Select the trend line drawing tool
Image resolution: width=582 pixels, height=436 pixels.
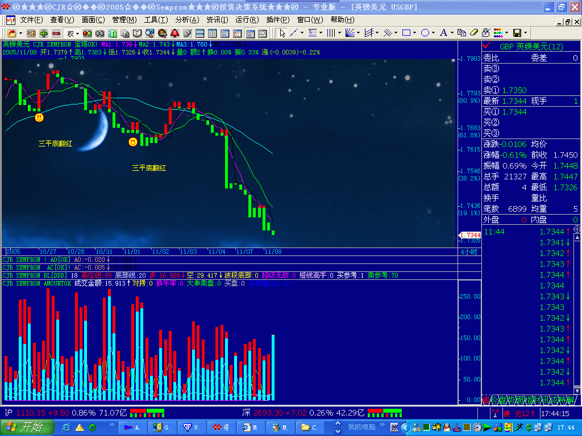tap(294, 33)
